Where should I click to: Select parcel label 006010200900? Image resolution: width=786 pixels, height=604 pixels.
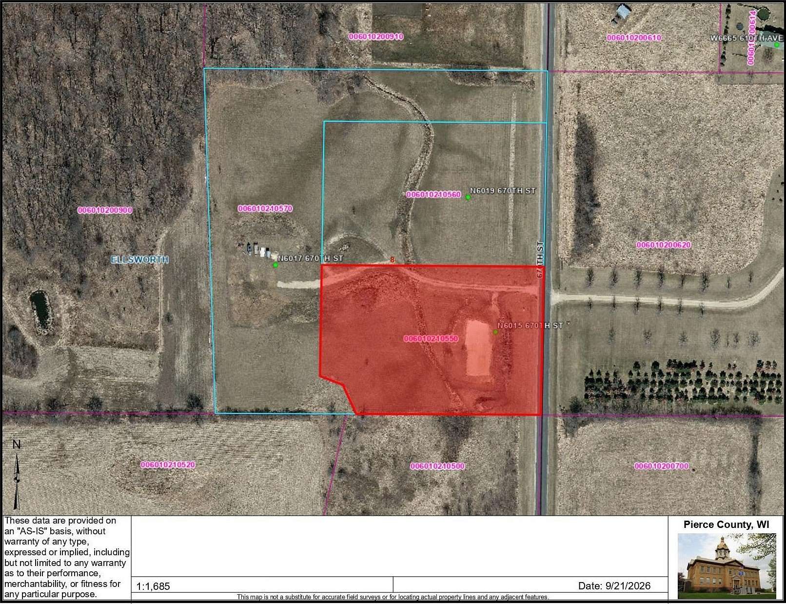[x=105, y=210]
